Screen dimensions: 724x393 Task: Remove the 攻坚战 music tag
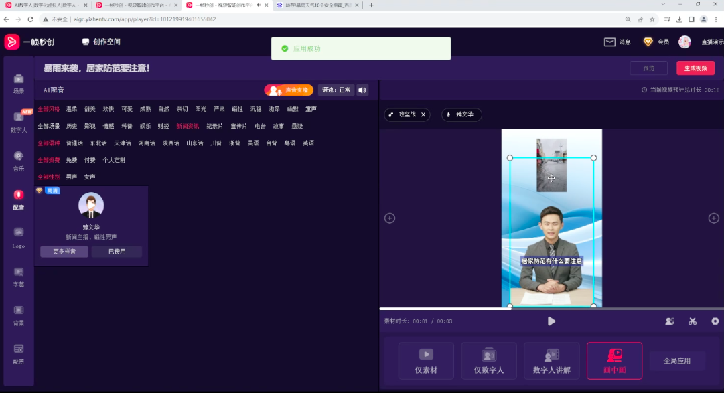[x=423, y=114]
